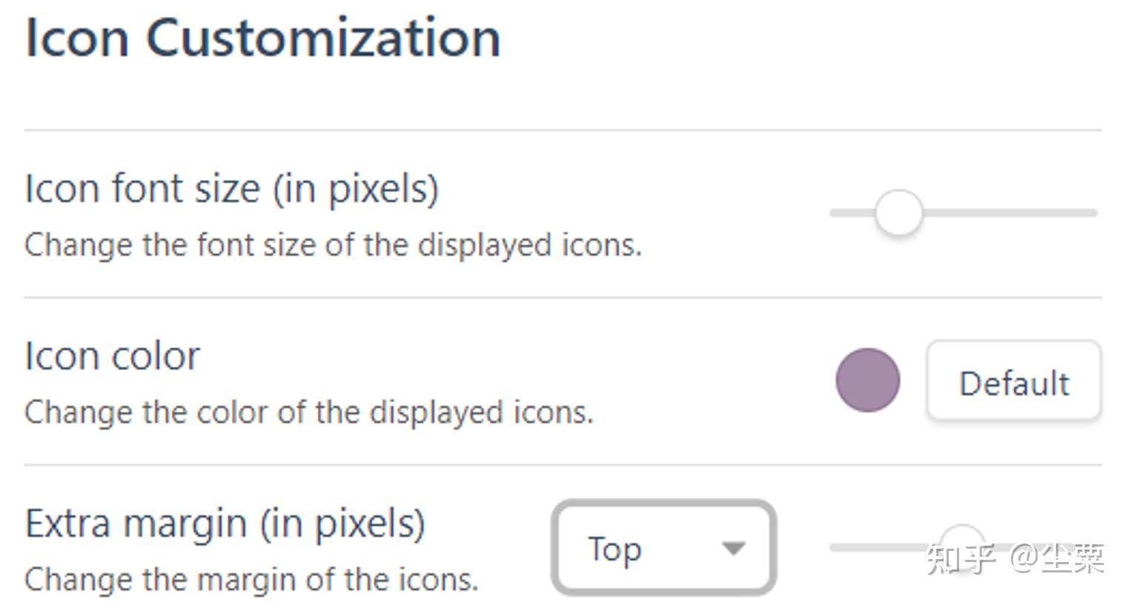This screenshot has width=1134, height=605.
Task: Click the divider line above the Extra margin setting
Action: tap(563, 465)
